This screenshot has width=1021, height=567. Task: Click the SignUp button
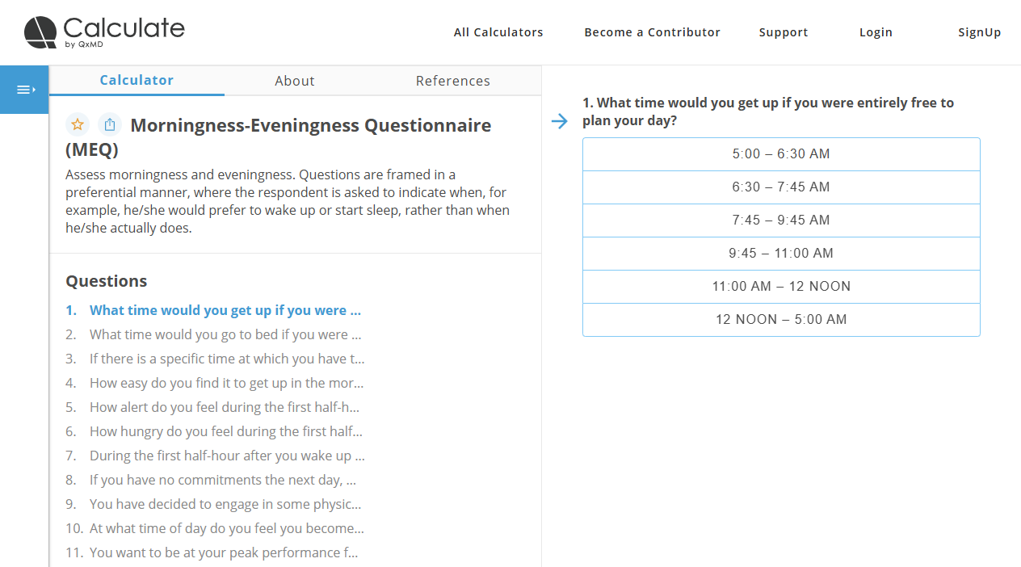[x=979, y=32]
